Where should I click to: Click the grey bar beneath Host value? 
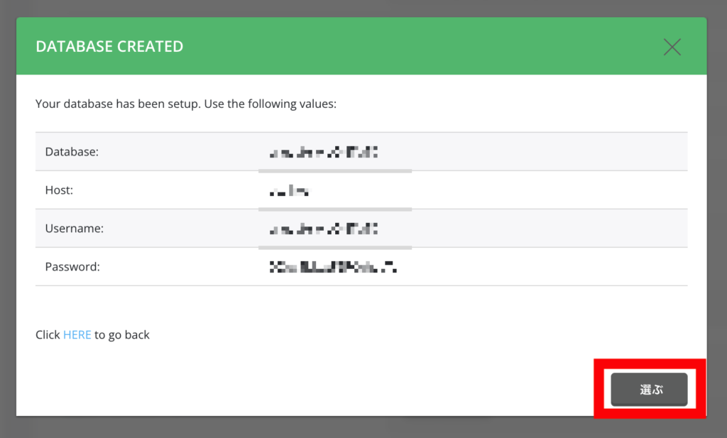pyautogui.click(x=335, y=209)
